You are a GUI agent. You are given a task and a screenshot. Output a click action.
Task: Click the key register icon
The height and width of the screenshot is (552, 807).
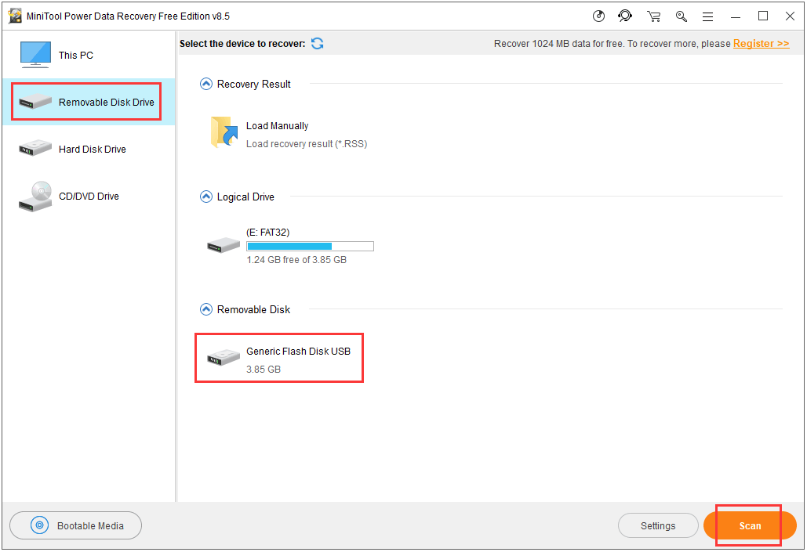[681, 16]
